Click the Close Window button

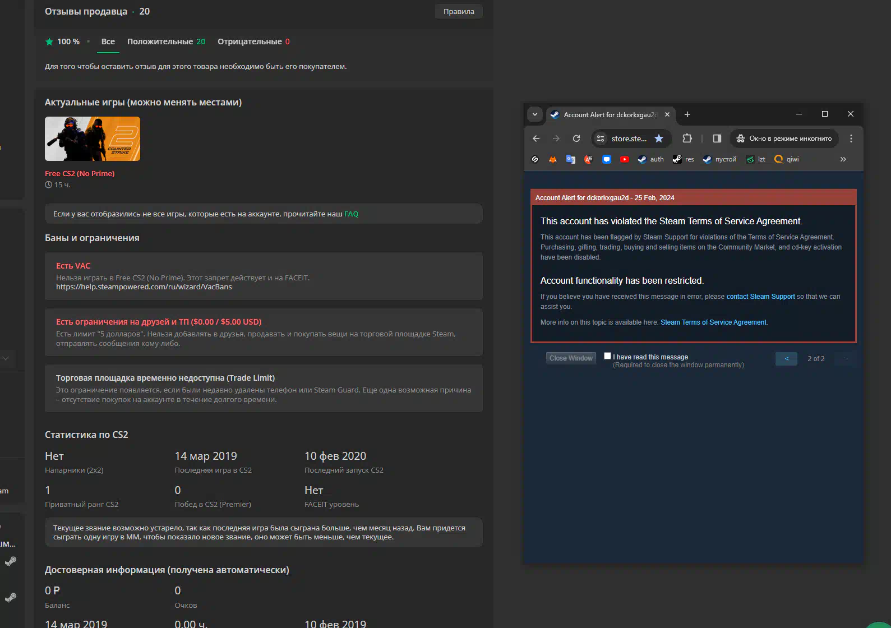click(x=571, y=358)
